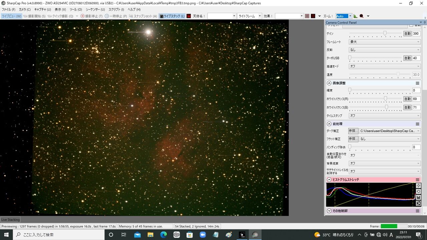Click Quick Capture (クイック撮影) button
Screen dimensions: 427x240
point(60,16)
